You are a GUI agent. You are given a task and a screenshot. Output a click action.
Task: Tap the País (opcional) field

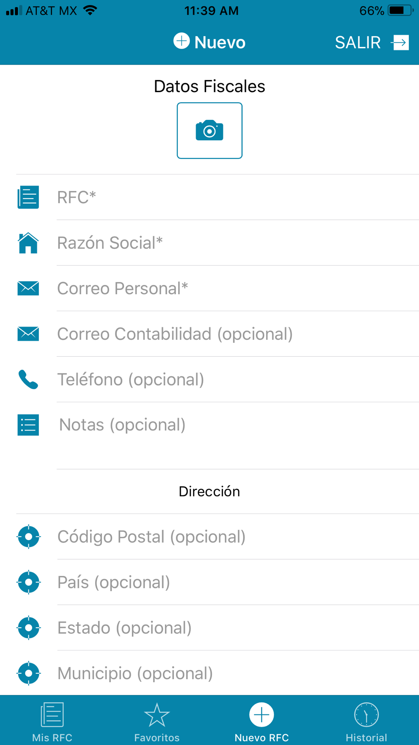click(x=238, y=582)
